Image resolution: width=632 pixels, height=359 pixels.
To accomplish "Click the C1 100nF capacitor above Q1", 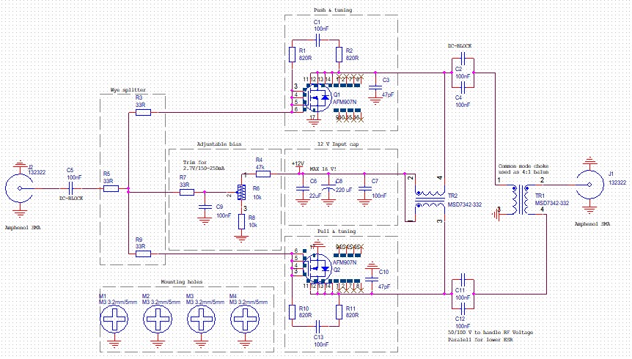I will [317, 39].
